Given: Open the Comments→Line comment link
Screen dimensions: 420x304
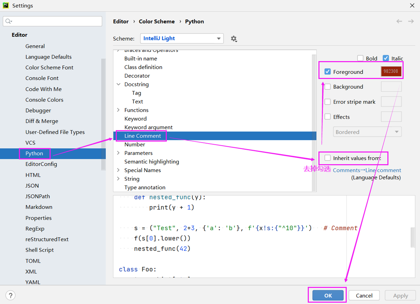Looking at the screenshot, I should [367, 170].
